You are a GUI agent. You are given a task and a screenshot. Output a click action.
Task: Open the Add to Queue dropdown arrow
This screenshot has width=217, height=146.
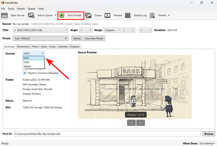tap(55, 15)
